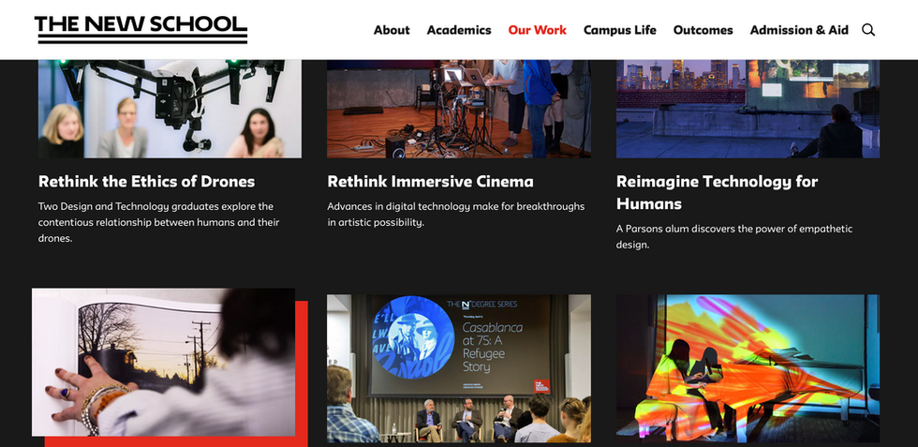
Task: Open the Academics menu
Action: (459, 30)
